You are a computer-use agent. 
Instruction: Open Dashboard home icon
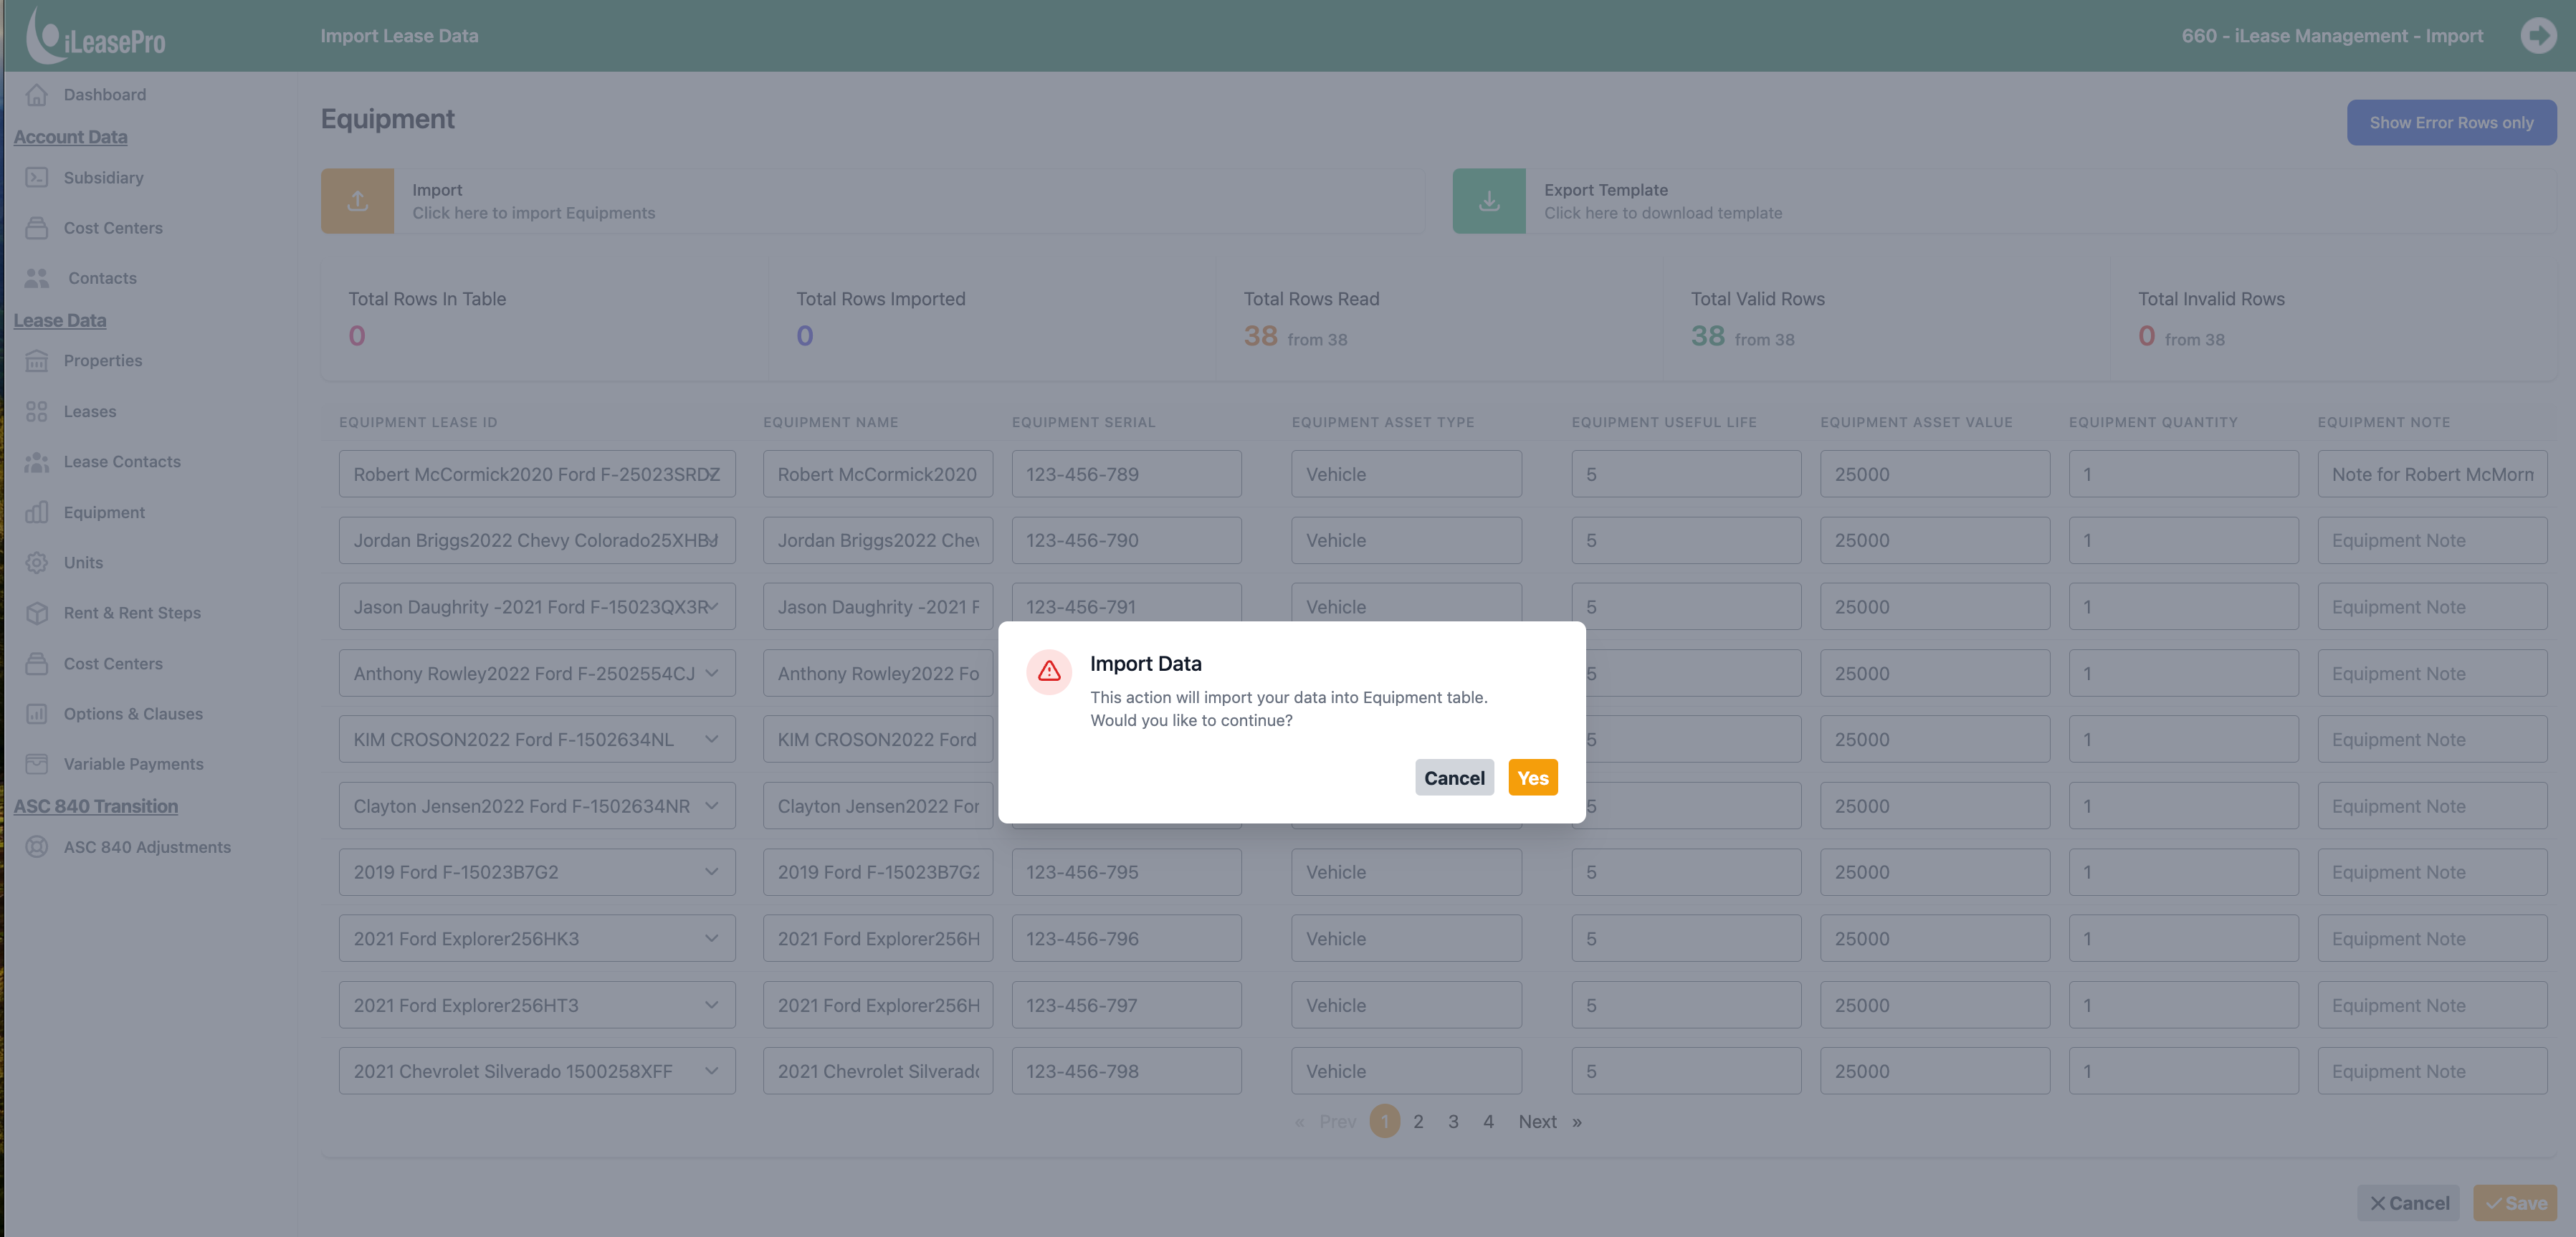[x=37, y=95]
